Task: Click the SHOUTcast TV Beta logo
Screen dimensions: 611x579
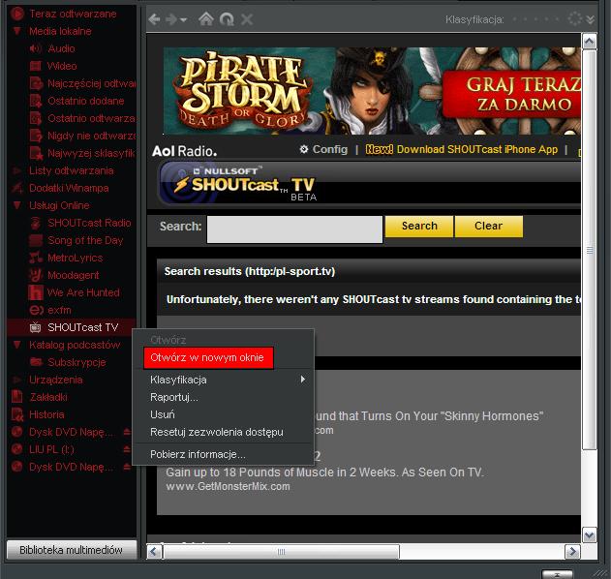Action: [246, 184]
